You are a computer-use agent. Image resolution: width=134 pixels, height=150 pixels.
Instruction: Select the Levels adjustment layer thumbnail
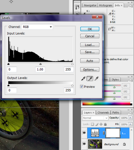pos(95,133)
